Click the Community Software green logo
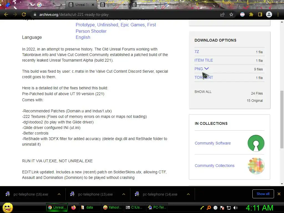 click(256, 143)
